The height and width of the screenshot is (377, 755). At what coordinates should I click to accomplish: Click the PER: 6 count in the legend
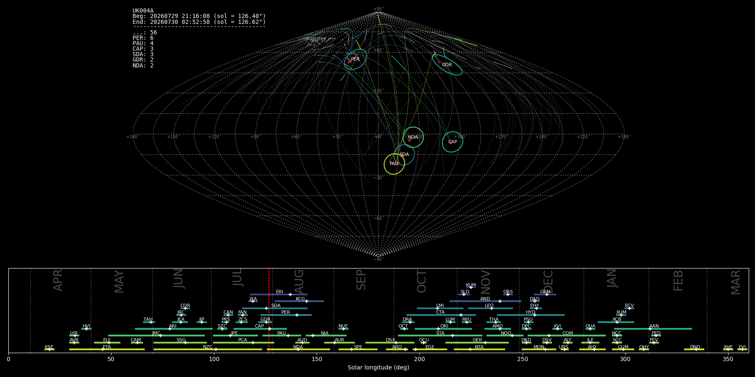143,38
